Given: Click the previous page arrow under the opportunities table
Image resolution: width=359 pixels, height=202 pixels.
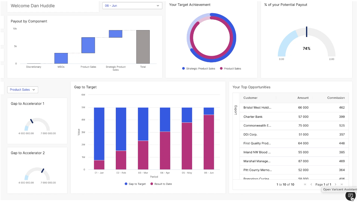Looking at the screenshot, I should click(312, 184).
